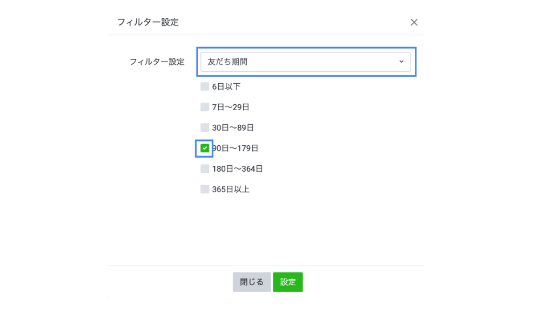The width and height of the screenshot is (538, 324).
Task: Click the 7日〜29日 option label
Action: point(231,107)
